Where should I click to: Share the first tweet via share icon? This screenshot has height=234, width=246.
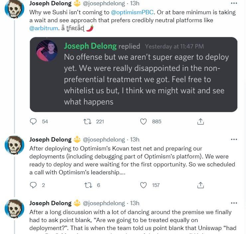(x=200, y=121)
